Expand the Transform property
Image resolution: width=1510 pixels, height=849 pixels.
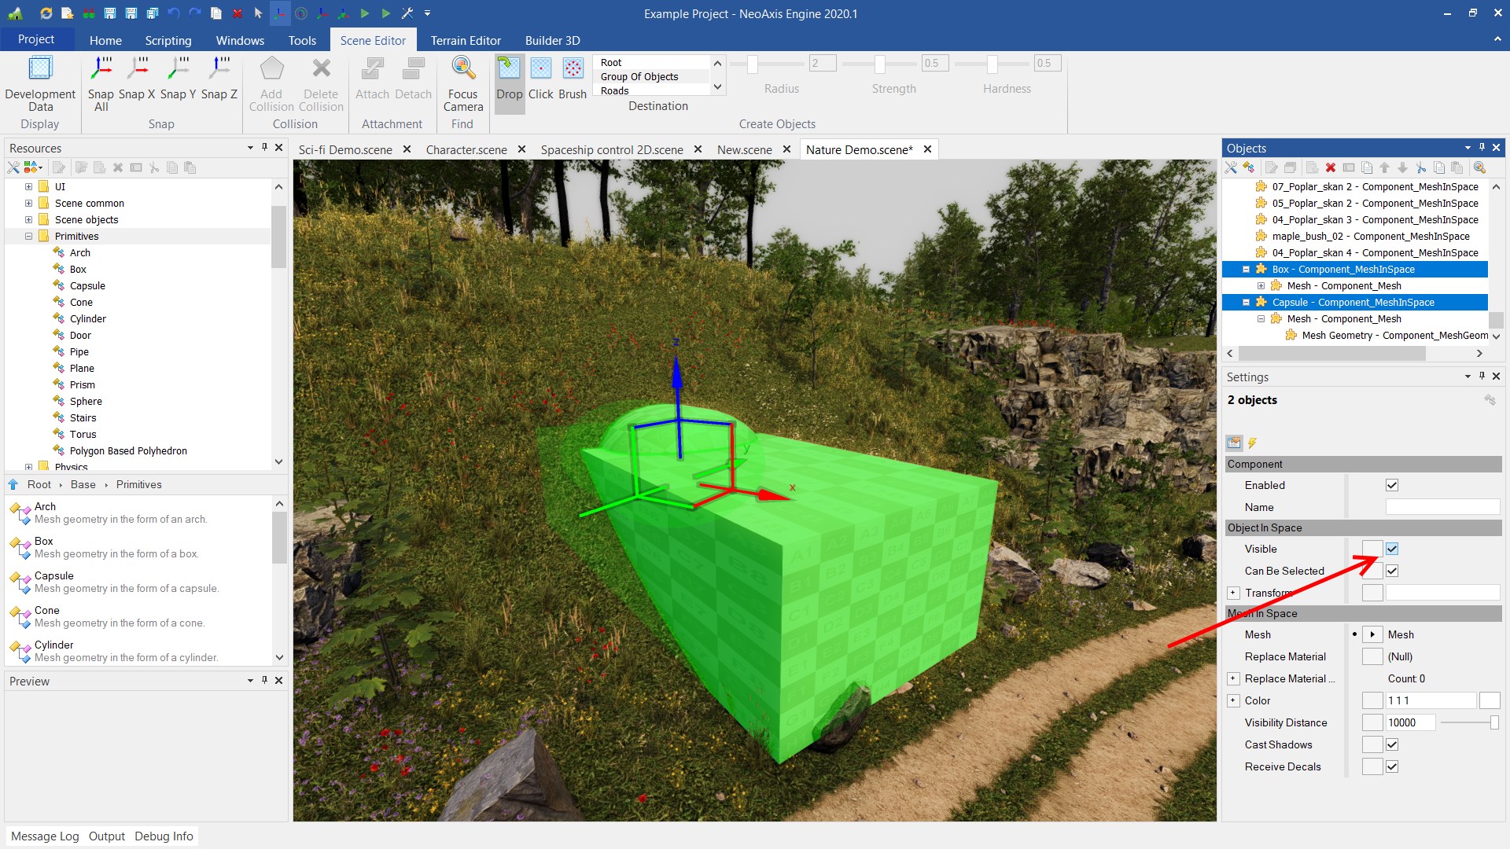click(x=1233, y=593)
